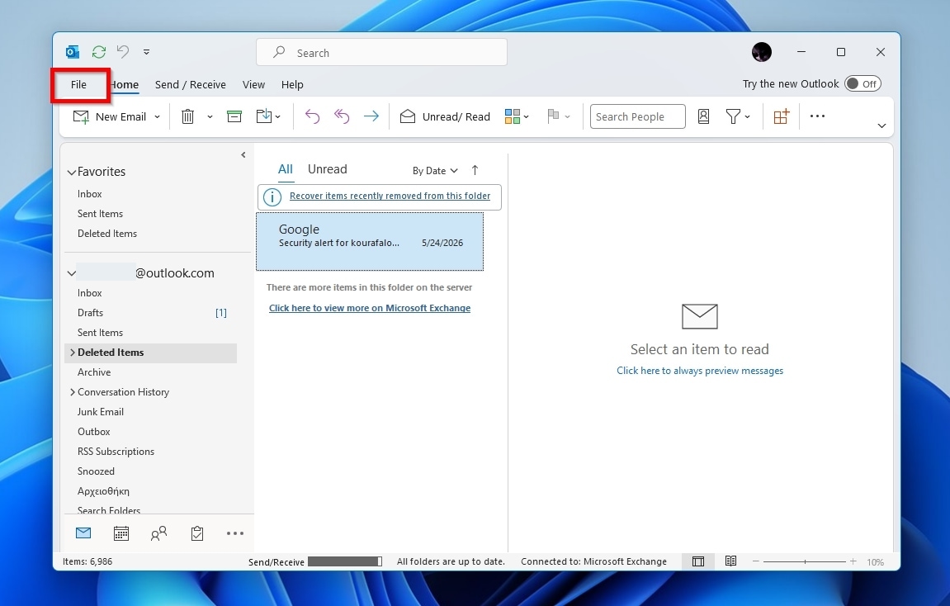Screen dimensions: 950x606
Task: Switch to the Home ribbon tab
Action: (125, 85)
